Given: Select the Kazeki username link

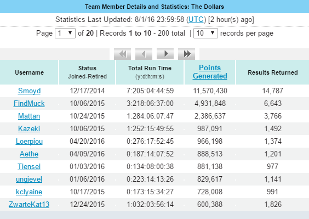Looking at the screenshot, I should point(29,129).
